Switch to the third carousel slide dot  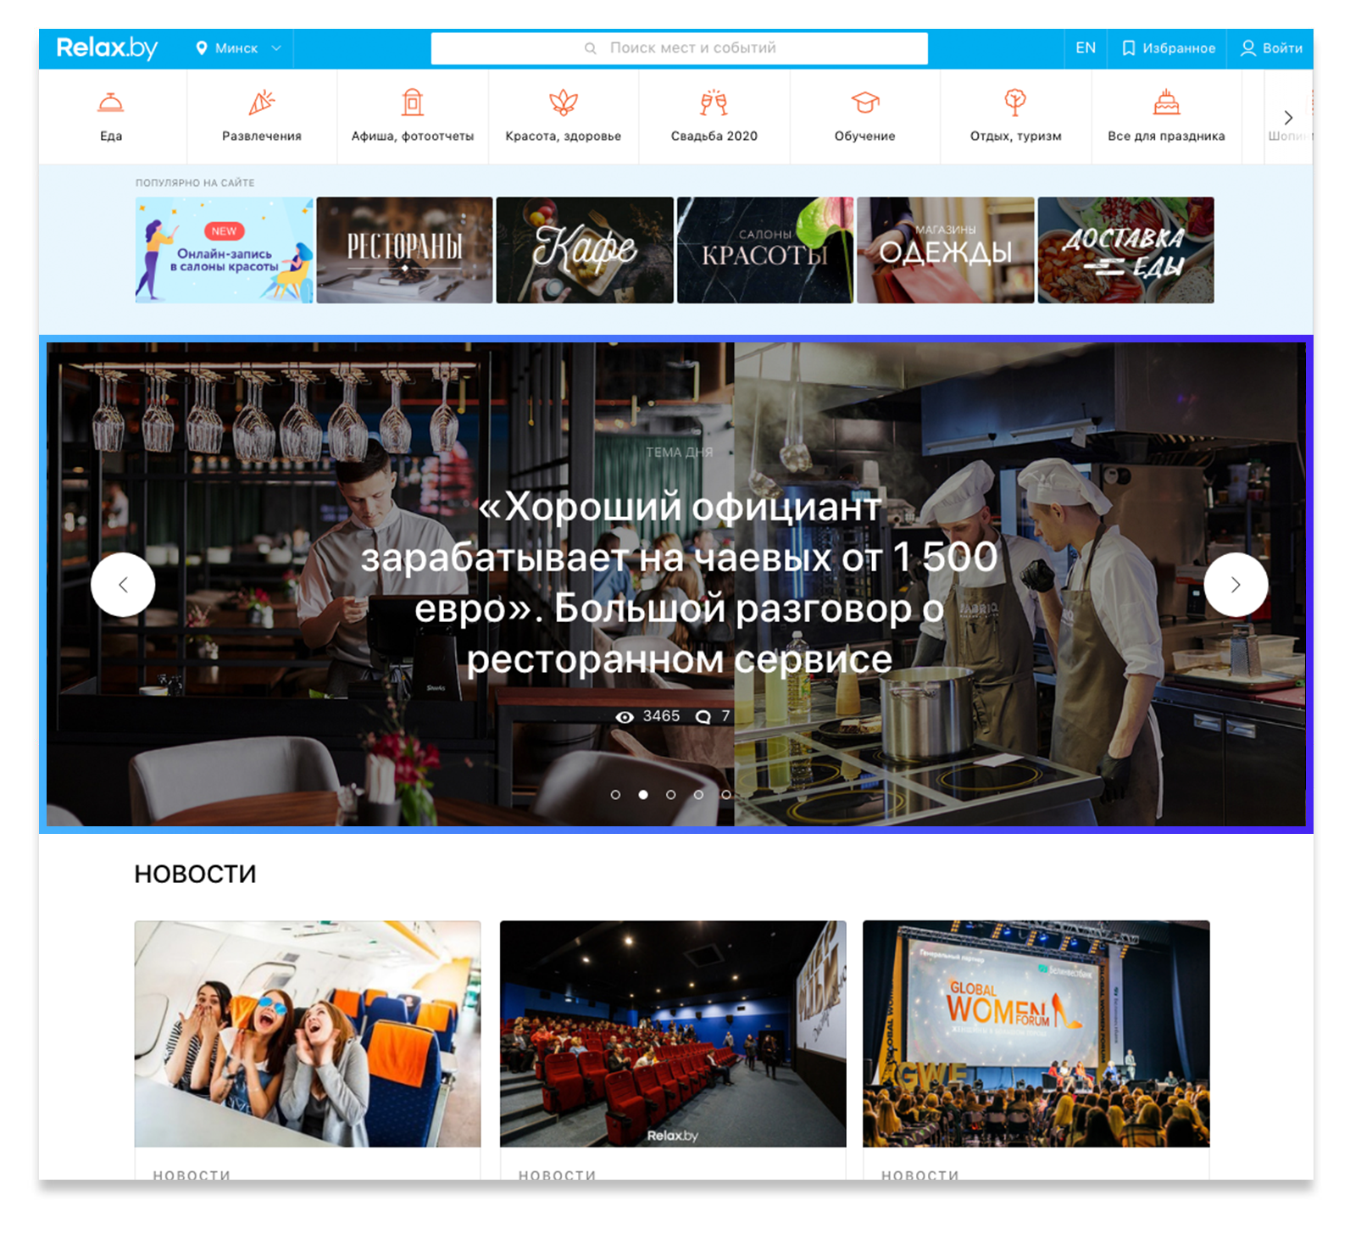670,795
